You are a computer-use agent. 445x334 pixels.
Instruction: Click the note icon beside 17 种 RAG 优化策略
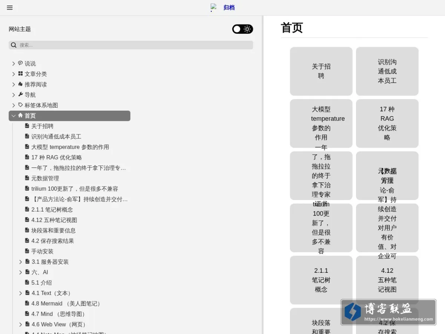[27, 157]
